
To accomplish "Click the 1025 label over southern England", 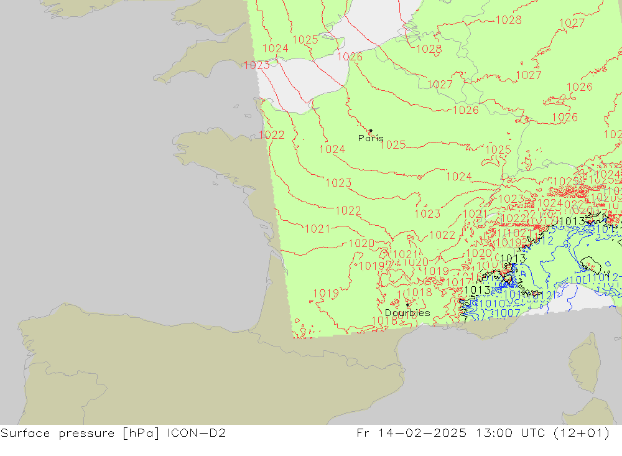I will point(305,40).
